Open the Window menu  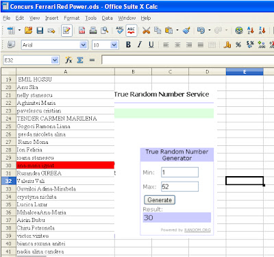click(x=127, y=18)
